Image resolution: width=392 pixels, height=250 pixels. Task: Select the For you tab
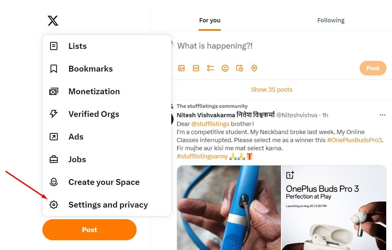[x=210, y=20]
